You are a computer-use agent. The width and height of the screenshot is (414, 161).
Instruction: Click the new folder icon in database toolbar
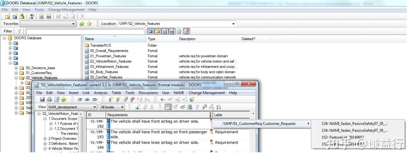[x=8, y=16]
